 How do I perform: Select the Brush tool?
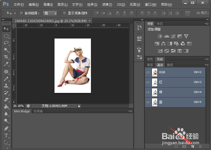click(x=6, y=79)
